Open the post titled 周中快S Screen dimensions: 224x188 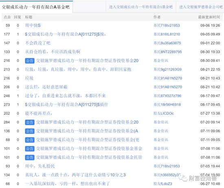(x=33, y=25)
